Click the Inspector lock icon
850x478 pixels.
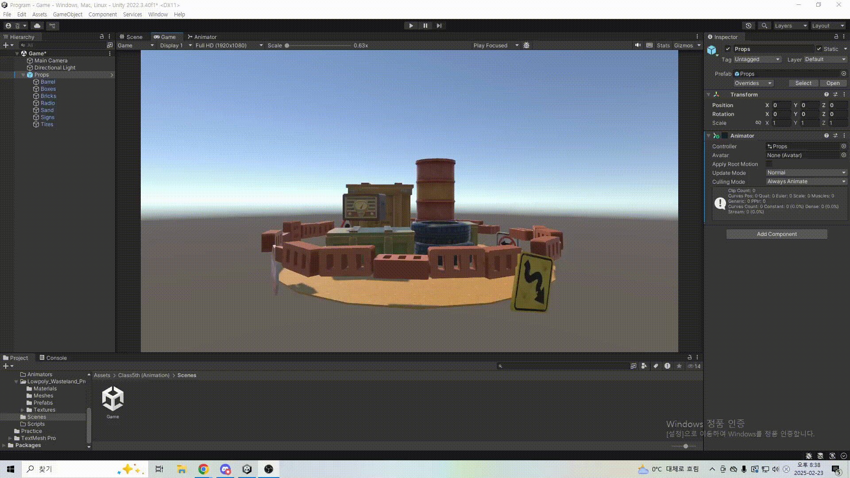[836, 37]
